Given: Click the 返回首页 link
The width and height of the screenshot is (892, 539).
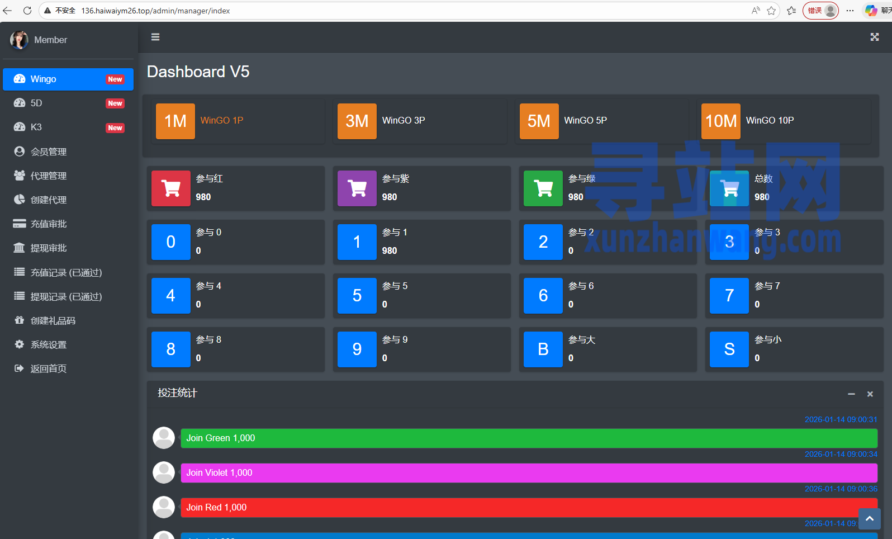Looking at the screenshot, I should click(x=49, y=368).
